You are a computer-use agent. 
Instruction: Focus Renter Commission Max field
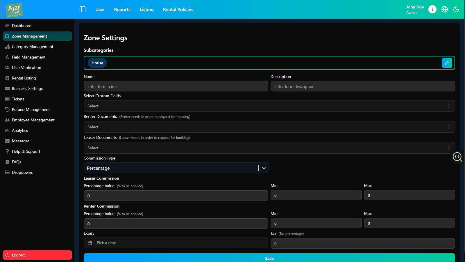(409, 223)
